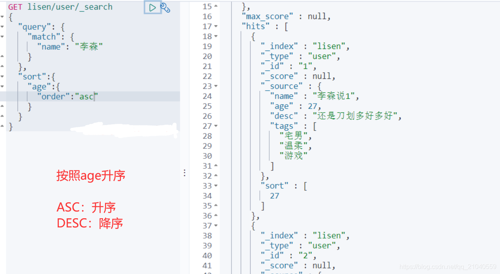Click the "max_score" : null line
Screen dimensions: 500x274
[286, 16]
